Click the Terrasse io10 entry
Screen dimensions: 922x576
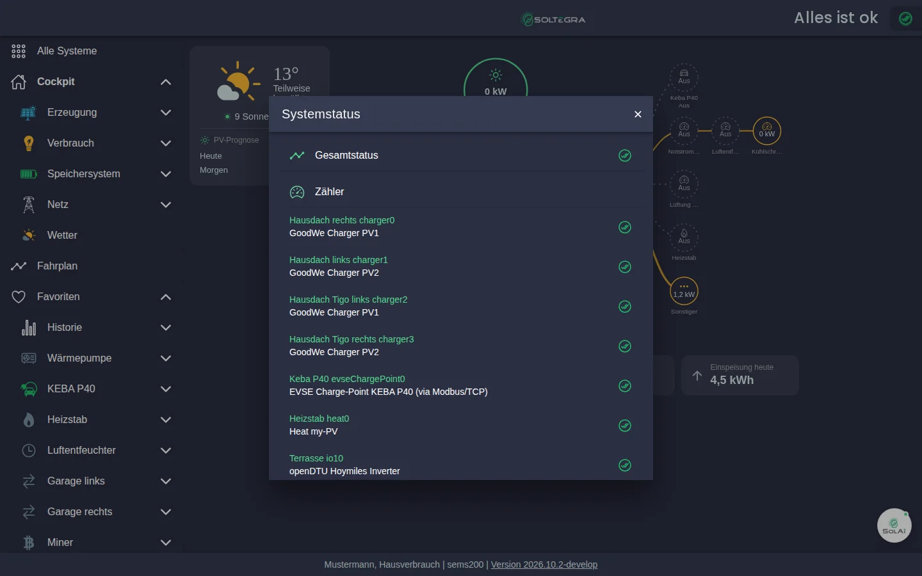(461, 465)
